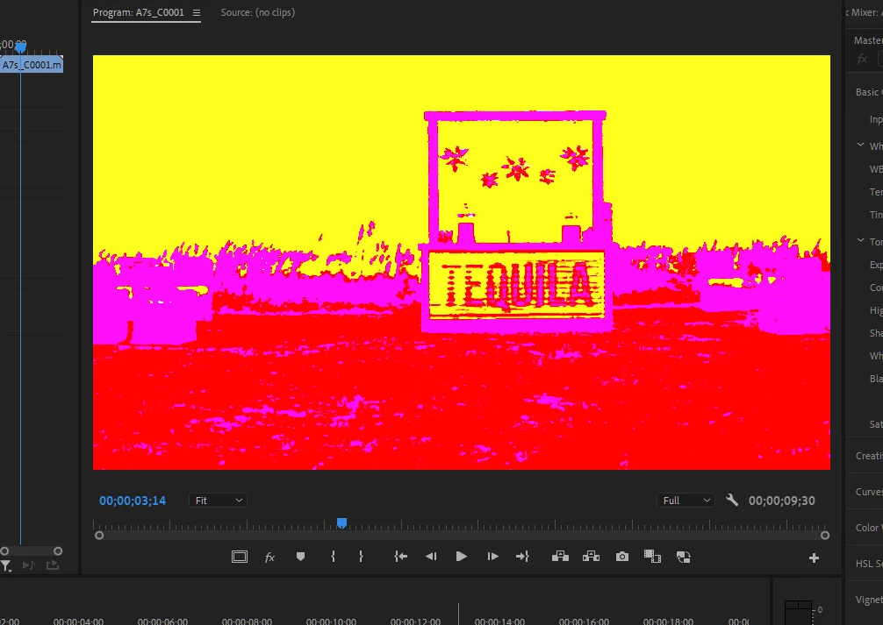Click right handle of monitor zoom scrollbar
883x625 pixels.
click(825, 536)
